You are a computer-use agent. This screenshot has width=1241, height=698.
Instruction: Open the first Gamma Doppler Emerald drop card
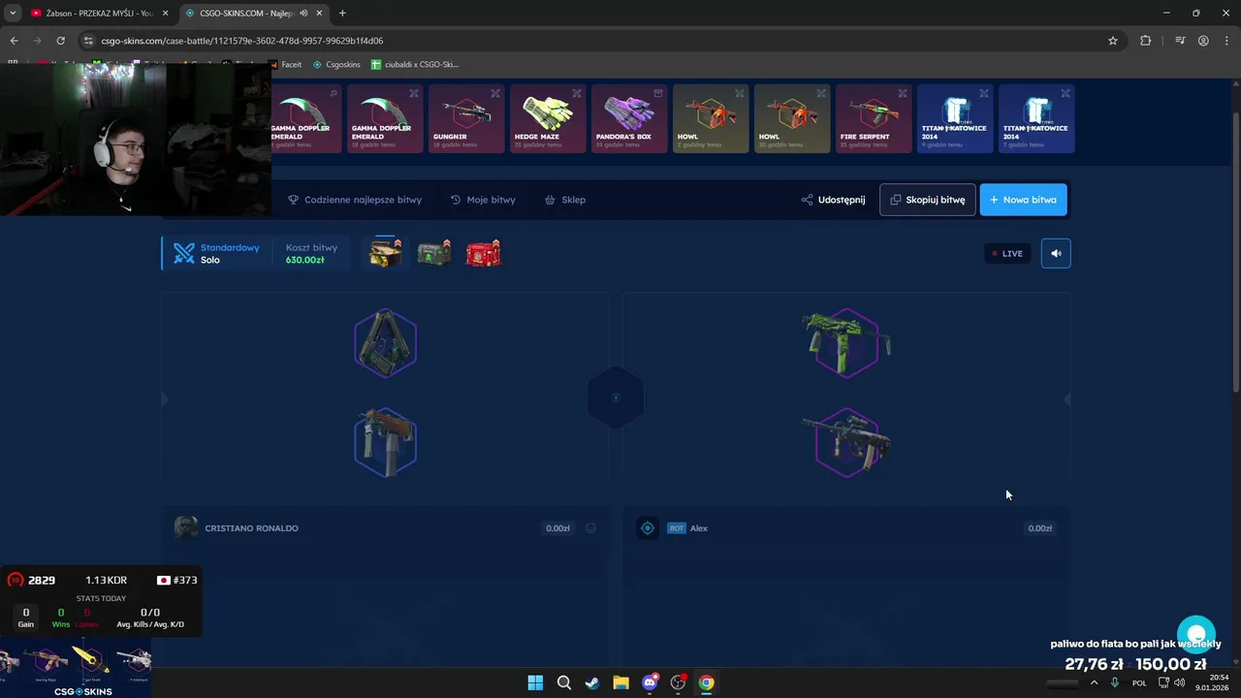pyautogui.click(x=306, y=119)
